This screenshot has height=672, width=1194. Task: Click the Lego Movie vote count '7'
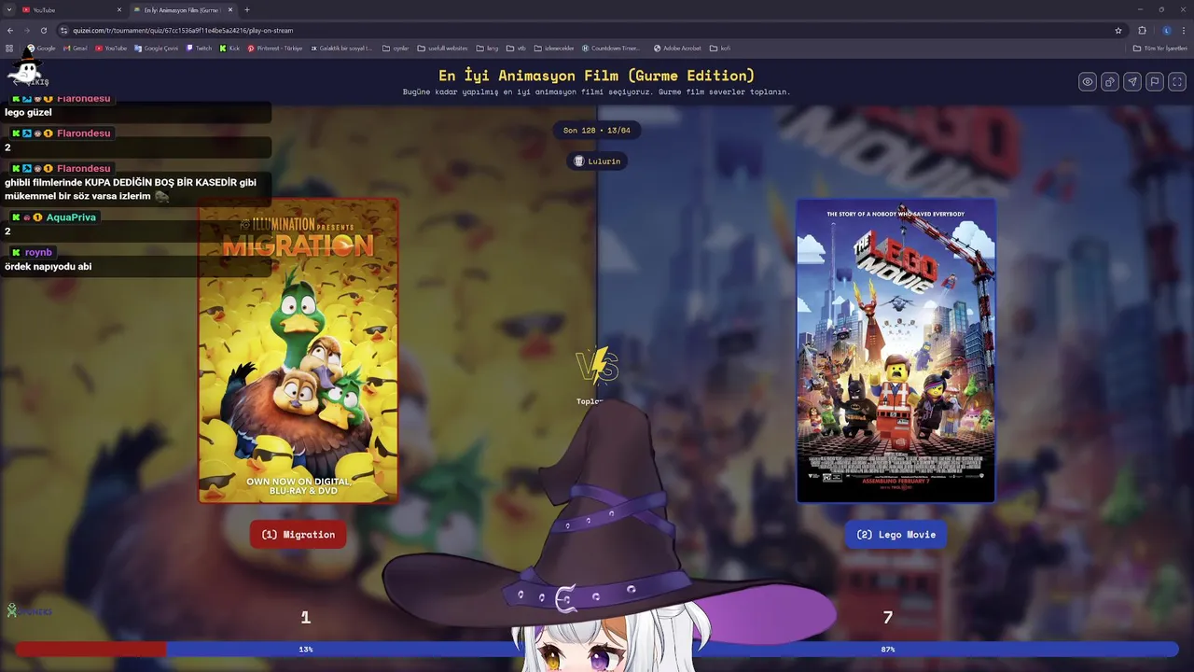(x=888, y=617)
